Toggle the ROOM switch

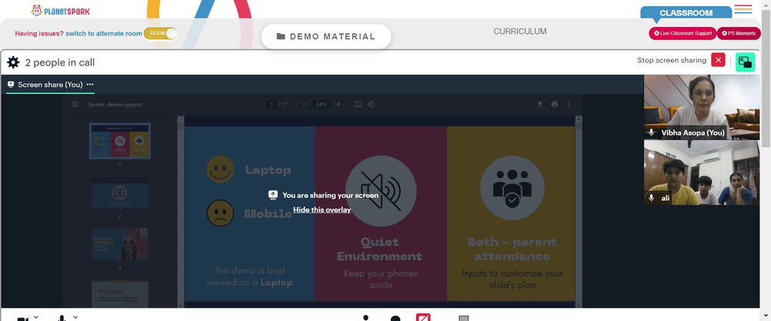[160, 33]
